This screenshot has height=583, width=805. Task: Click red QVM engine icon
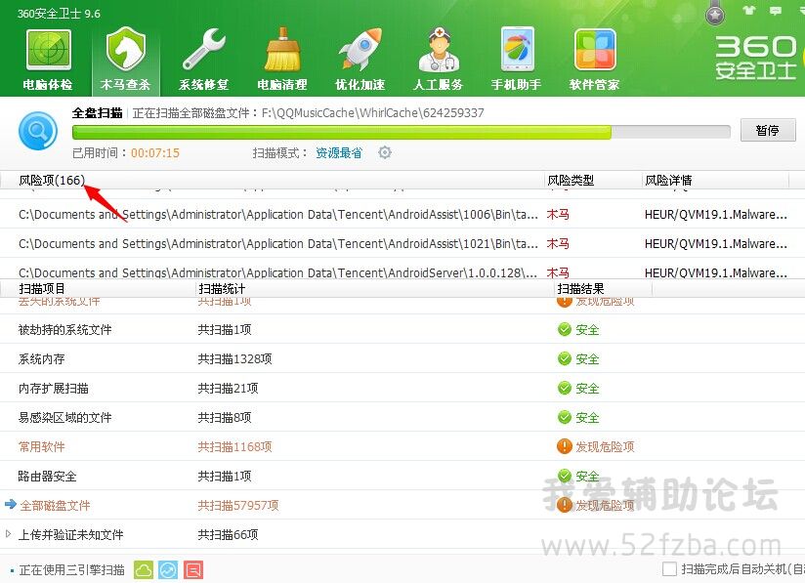[x=193, y=569]
